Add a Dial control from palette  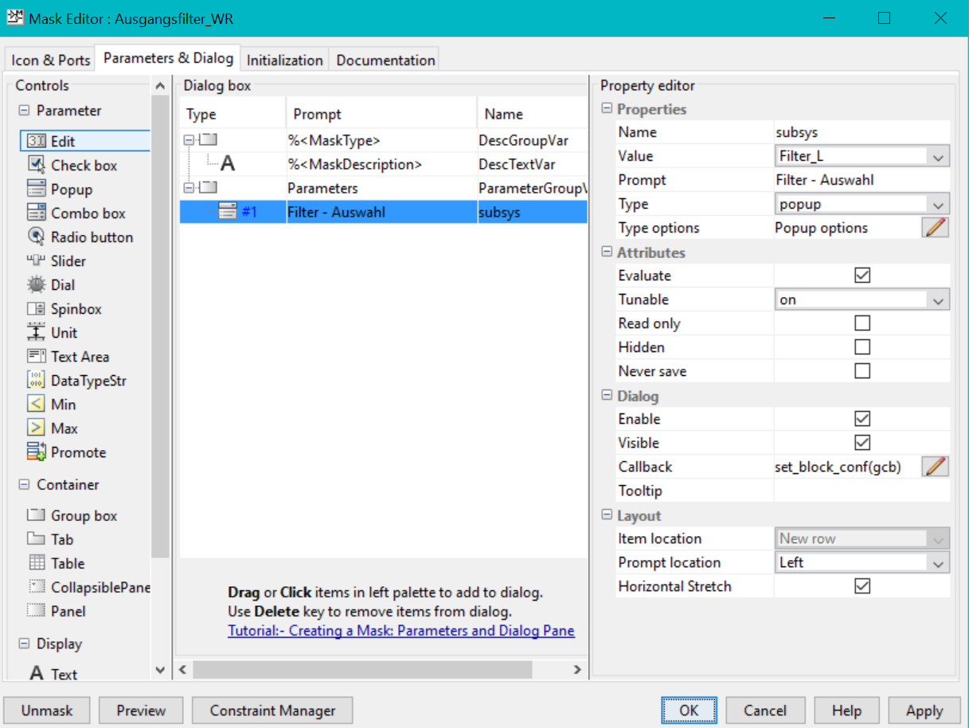point(62,285)
